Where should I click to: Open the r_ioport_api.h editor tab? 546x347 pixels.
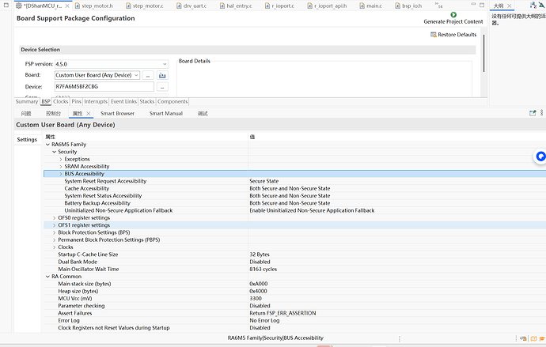[327, 6]
